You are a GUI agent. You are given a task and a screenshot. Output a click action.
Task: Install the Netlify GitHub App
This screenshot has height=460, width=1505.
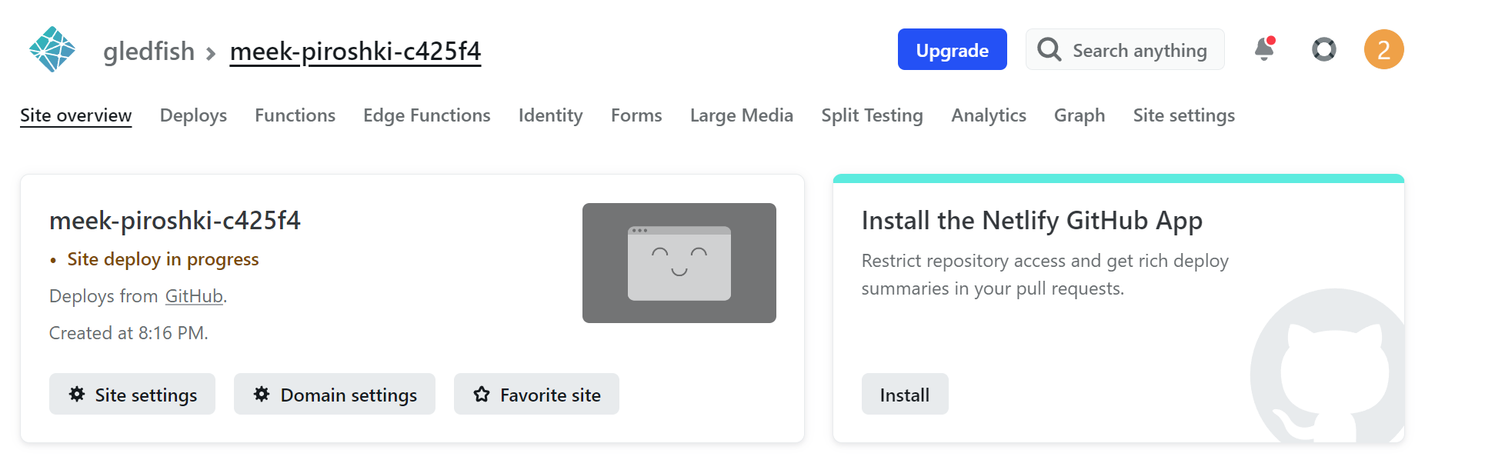point(905,394)
